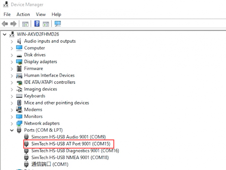Click the Modems category icon
Viewport: 226px width, 170px height.
click(x=19, y=109)
